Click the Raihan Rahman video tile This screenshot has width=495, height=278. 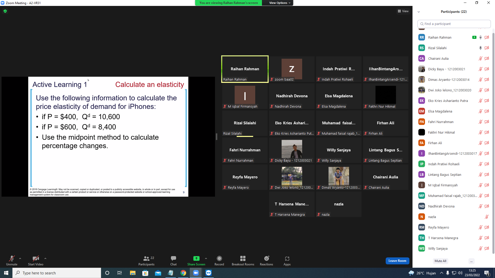coord(245,69)
